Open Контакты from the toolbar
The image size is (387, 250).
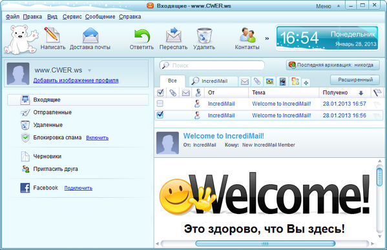click(247, 39)
